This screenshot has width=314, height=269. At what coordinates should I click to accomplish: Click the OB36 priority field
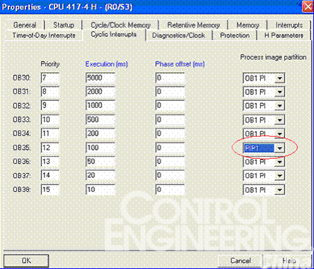point(50,162)
